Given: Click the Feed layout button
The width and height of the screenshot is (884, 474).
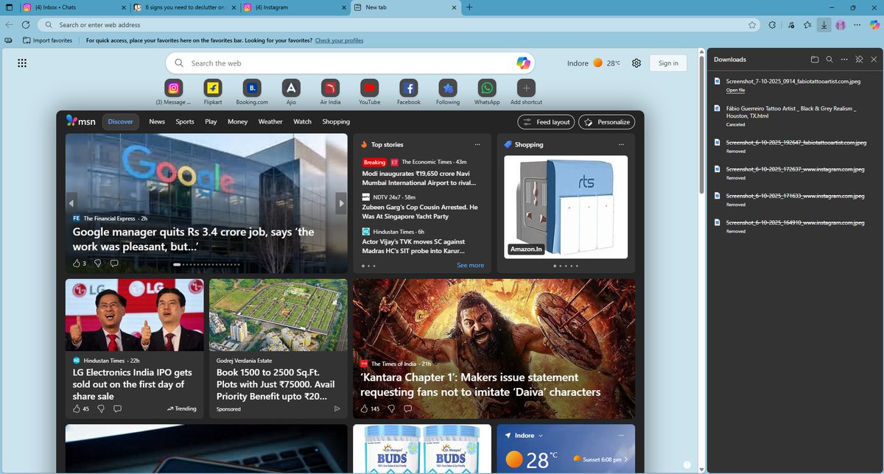Looking at the screenshot, I should [546, 122].
